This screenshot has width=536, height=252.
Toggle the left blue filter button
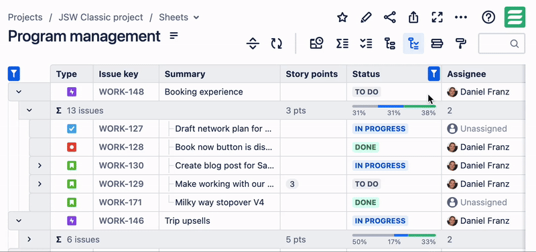tap(13, 74)
